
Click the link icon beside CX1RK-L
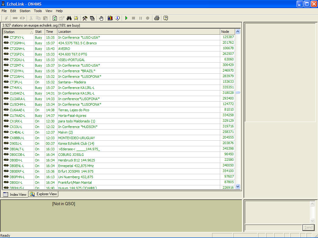pyautogui.click(x=6, y=121)
